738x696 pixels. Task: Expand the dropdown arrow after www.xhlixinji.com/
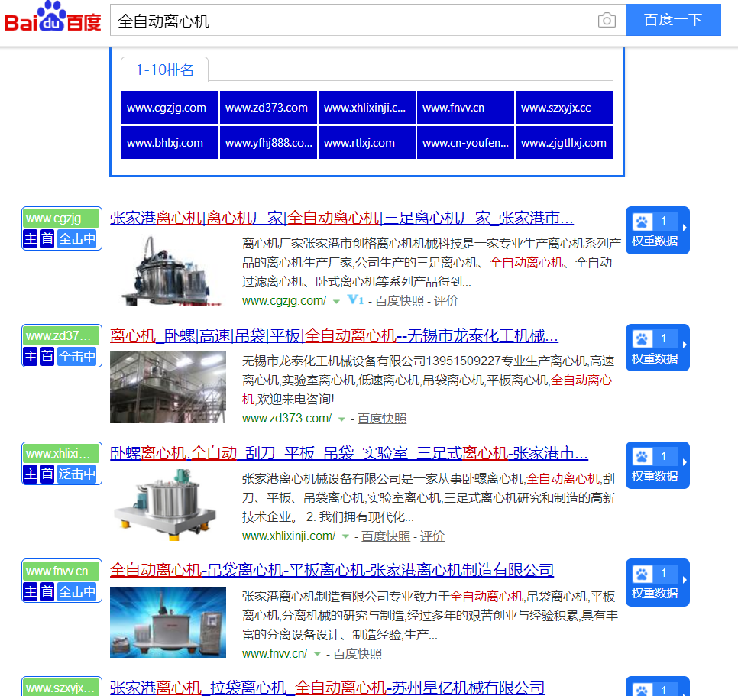[x=345, y=536]
